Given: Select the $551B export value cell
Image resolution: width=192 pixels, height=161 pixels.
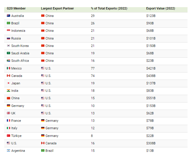Looking at the screenshot, I should [x=151, y=98].
